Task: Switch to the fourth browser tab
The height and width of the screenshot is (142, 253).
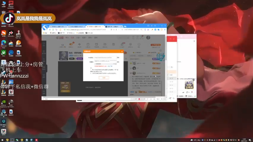Action: click(x=113, y=27)
